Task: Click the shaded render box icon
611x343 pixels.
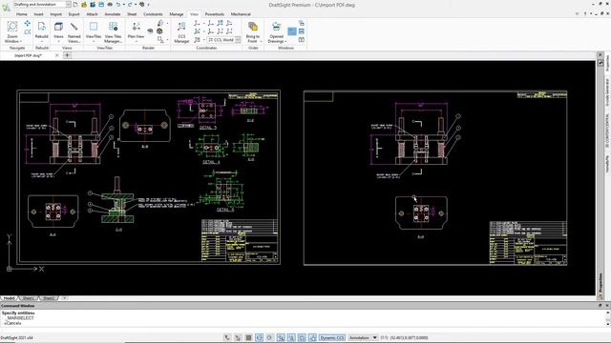Action: (159, 31)
